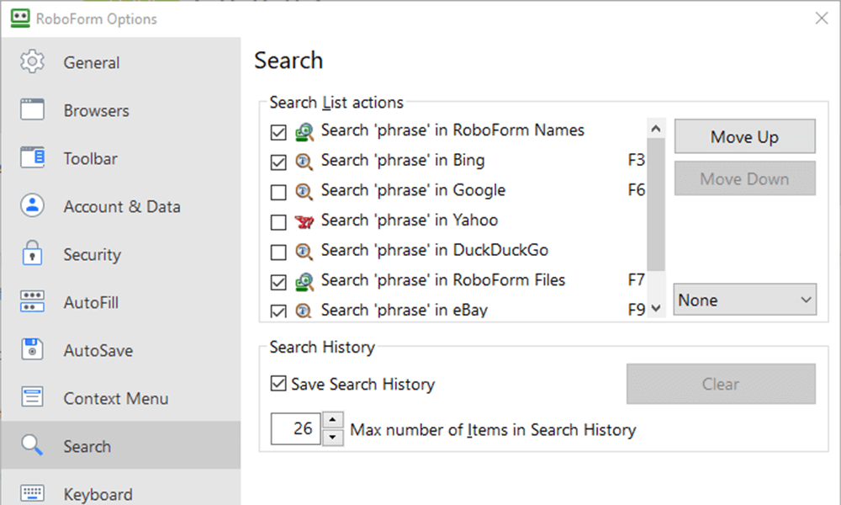Click the Browsers window icon

(x=32, y=109)
